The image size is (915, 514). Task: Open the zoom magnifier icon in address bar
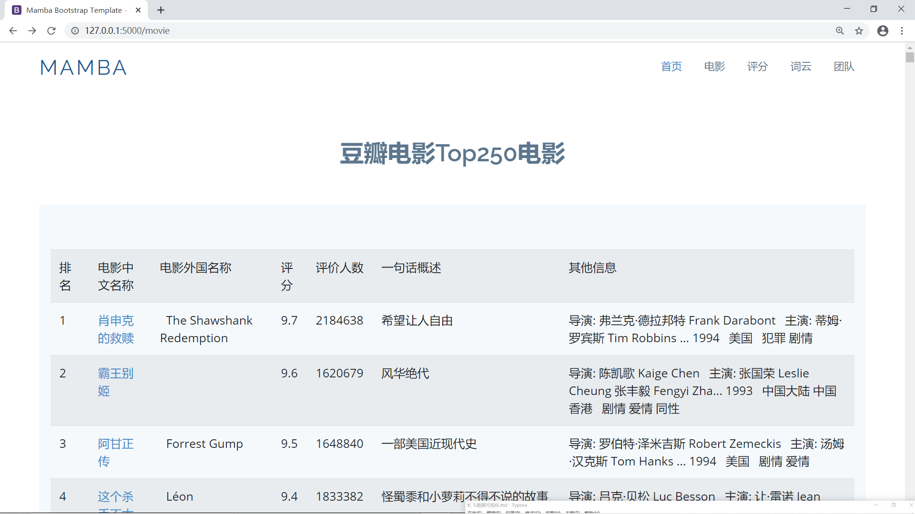[840, 31]
